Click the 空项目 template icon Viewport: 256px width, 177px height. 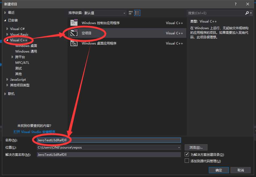74,33
